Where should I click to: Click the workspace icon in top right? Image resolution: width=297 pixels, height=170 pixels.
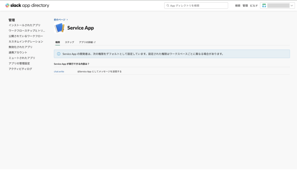pyautogui.click(x=264, y=5)
